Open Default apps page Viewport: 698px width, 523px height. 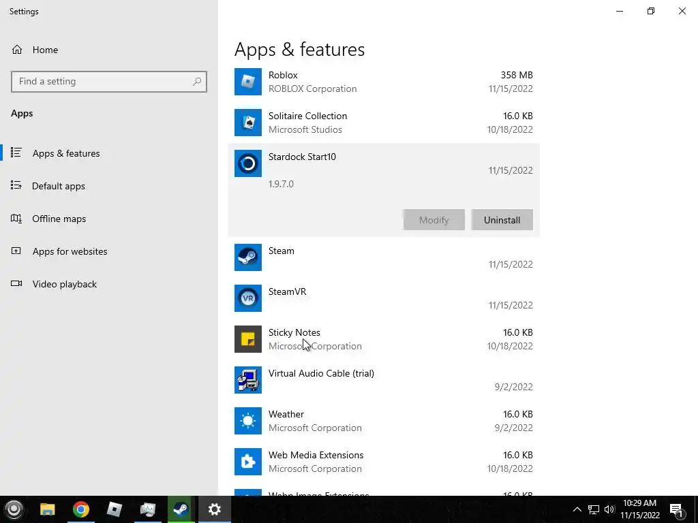pyautogui.click(x=59, y=186)
